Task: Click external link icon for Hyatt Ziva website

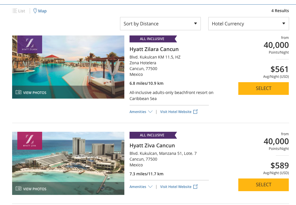Action: [x=195, y=187]
